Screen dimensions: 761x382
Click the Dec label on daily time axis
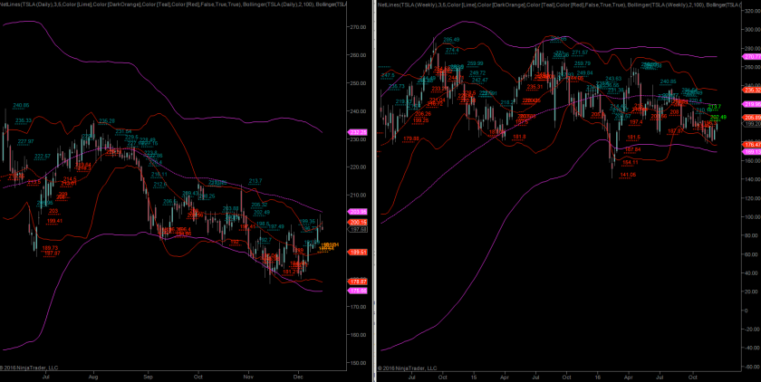pos(298,376)
